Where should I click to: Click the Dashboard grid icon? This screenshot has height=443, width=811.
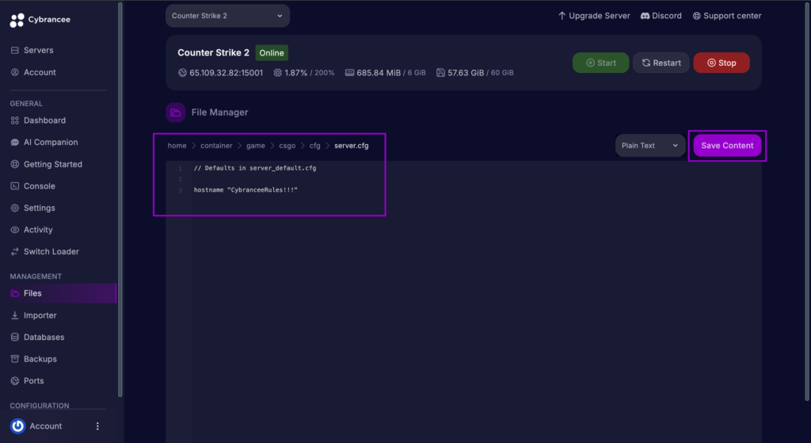15,120
